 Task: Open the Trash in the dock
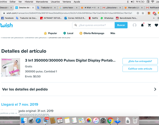pos(135,121)
